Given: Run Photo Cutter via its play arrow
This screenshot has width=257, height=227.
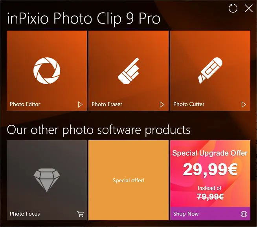Looking at the screenshot, I should pyautogui.click(x=244, y=104).
